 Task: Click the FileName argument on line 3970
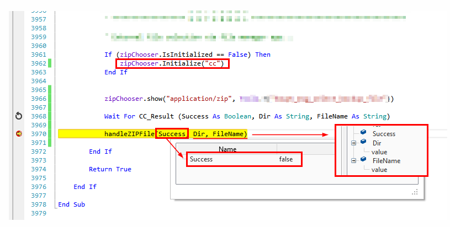[228, 134]
